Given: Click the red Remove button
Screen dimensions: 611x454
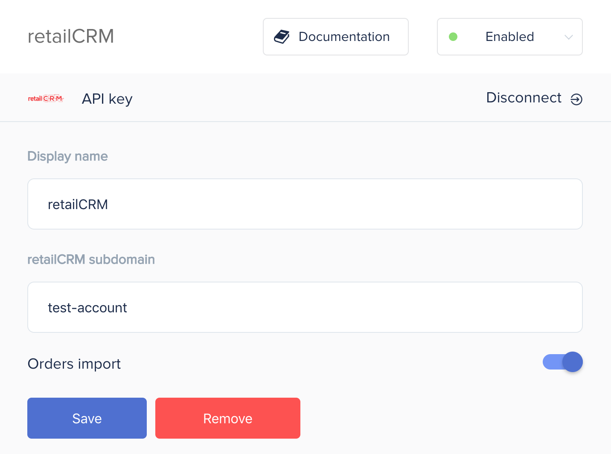Looking at the screenshot, I should point(228,418).
